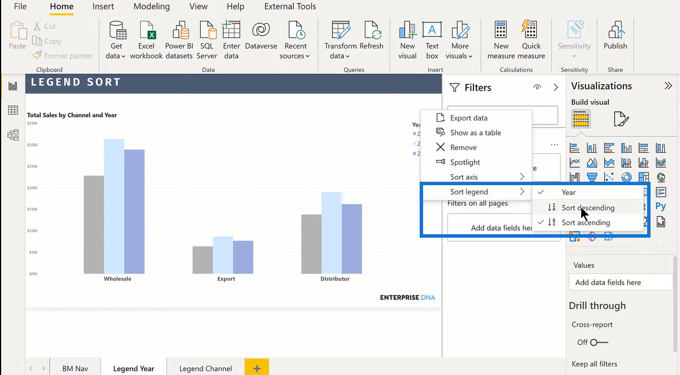The height and width of the screenshot is (375, 680).
Task: Open the File menu tab
Action: (20, 6)
